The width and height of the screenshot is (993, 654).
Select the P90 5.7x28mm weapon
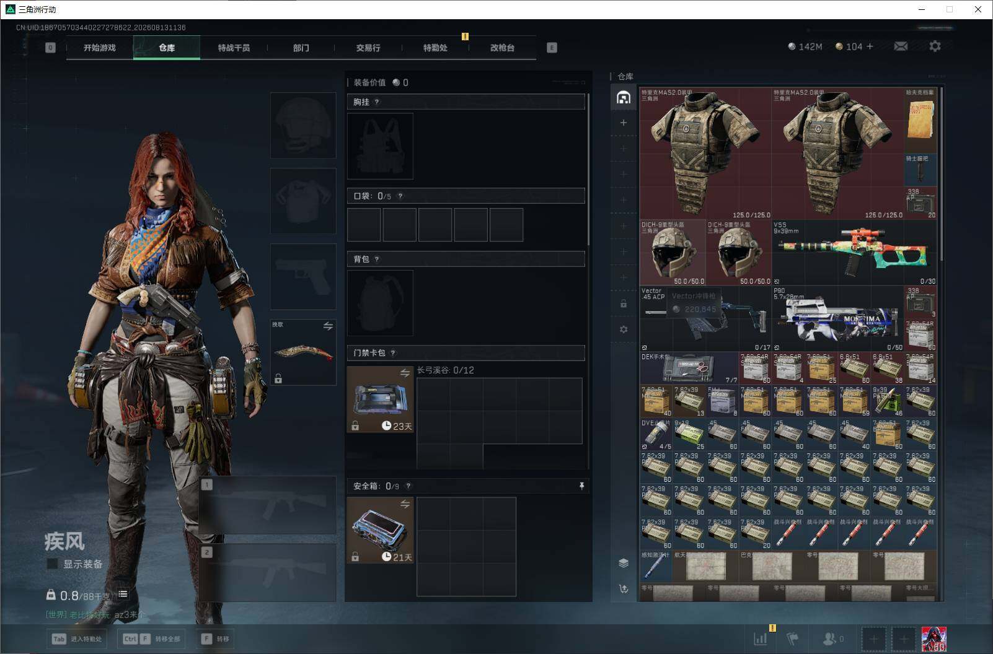click(x=837, y=319)
